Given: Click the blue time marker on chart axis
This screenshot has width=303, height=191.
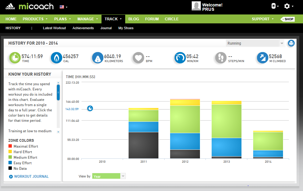Looking at the screenshot, I should pos(90,109).
